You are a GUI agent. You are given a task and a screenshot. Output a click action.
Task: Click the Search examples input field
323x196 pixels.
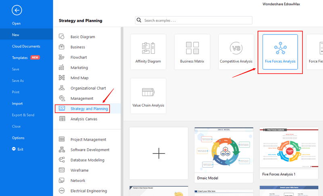click(194, 20)
